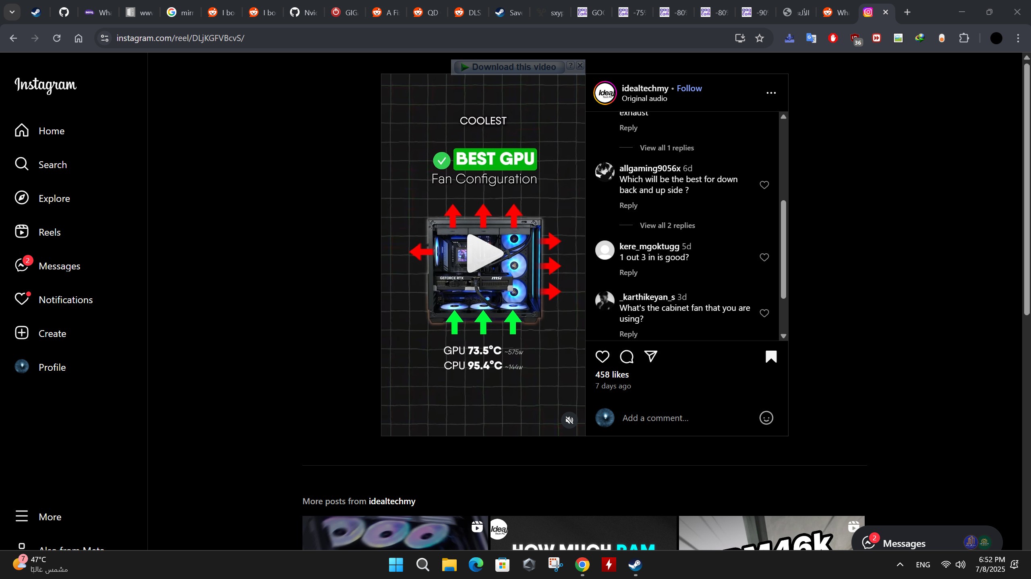Viewport: 1031px width, 579px height.
Task: Open allgaming9056x username link
Action: pyautogui.click(x=650, y=168)
